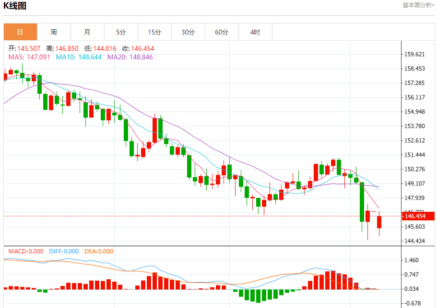
Task: Open the 30分 interval tab
Action: coord(188,32)
